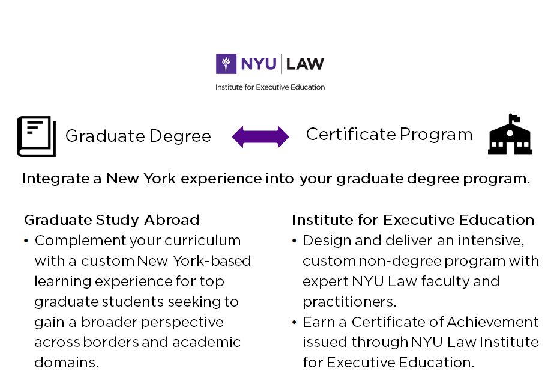Click the purple NYU wordmark
The image size is (557, 380).
click(x=258, y=64)
